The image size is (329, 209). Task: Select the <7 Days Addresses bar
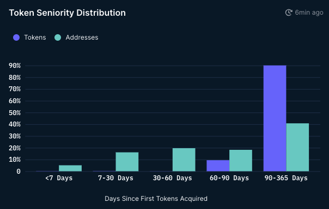click(70, 168)
